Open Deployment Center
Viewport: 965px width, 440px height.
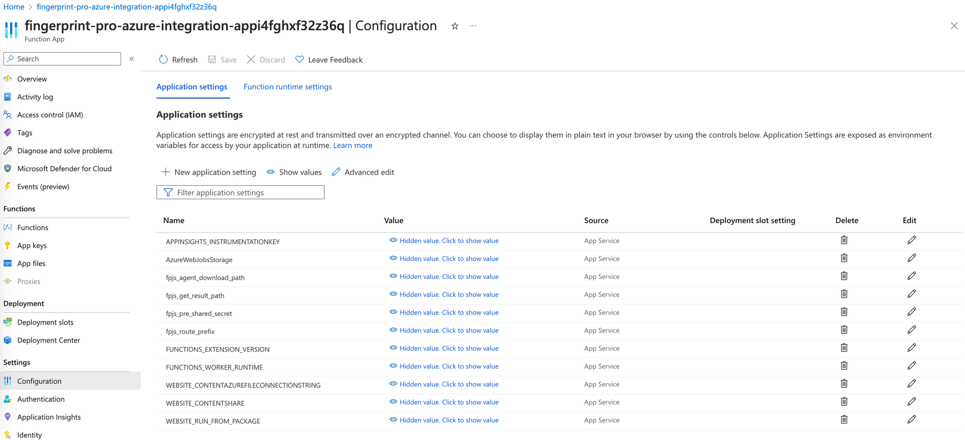48,340
